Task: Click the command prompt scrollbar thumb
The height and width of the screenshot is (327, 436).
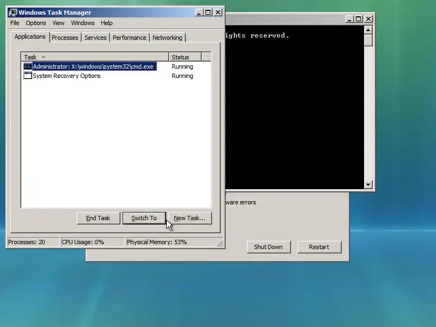Action: [x=368, y=40]
